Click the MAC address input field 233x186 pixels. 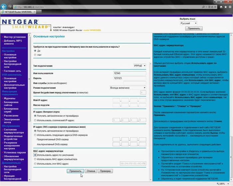133,164
